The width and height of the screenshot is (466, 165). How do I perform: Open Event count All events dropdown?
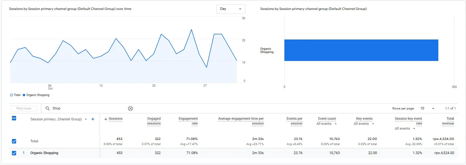[x=327, y=124]
